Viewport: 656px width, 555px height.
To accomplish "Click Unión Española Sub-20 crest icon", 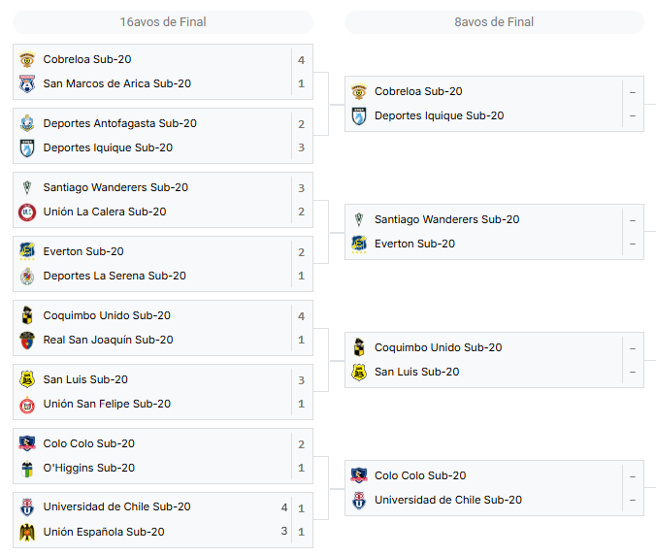I will pos(27,532).
